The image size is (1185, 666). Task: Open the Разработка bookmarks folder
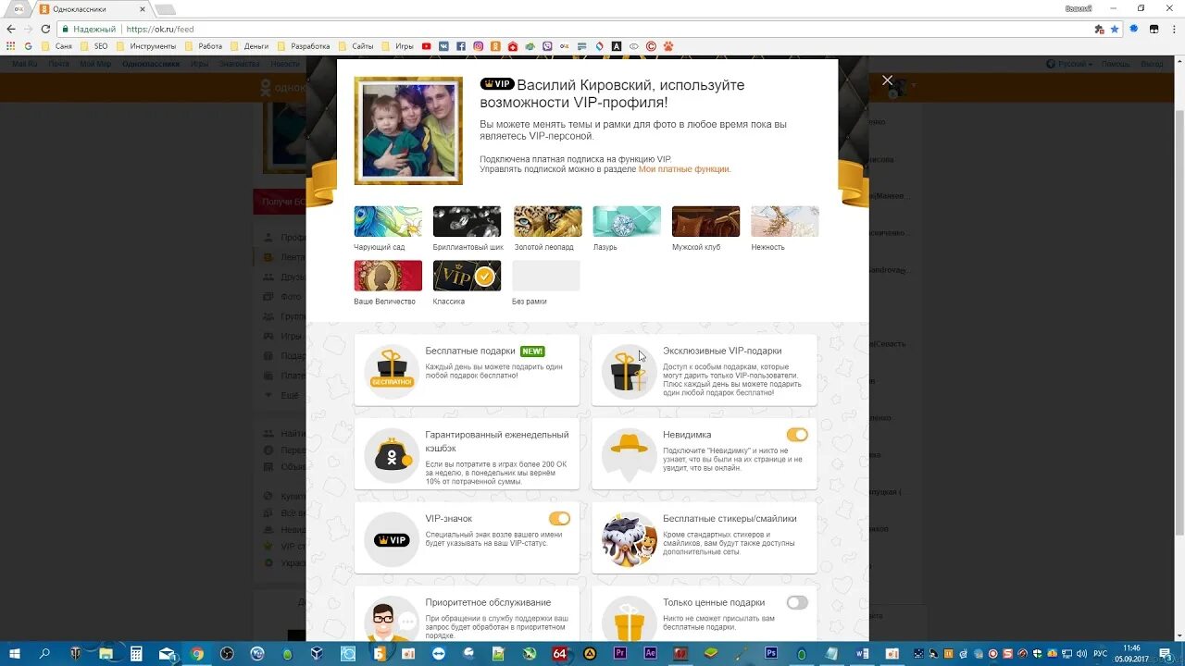pyautogui.click(x=304, y=46)
